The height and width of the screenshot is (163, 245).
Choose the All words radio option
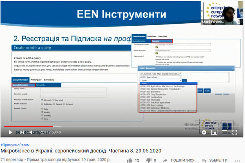(x=42, y=100)
